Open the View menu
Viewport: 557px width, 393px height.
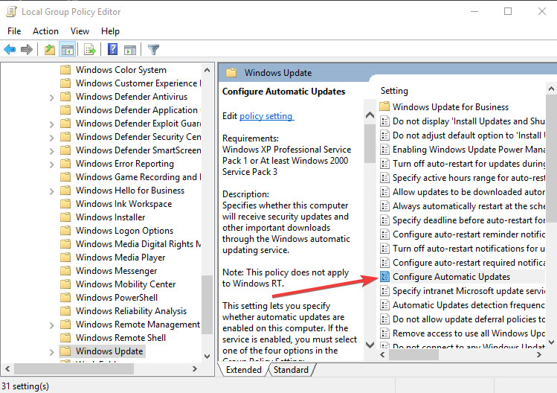(80, 31)
